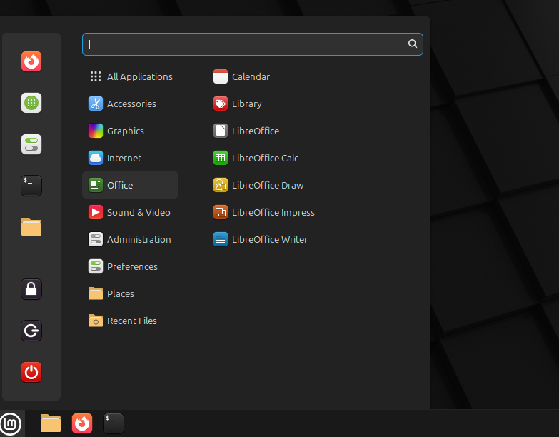Select the Office category
559x437 pixels.
(131, 185)
